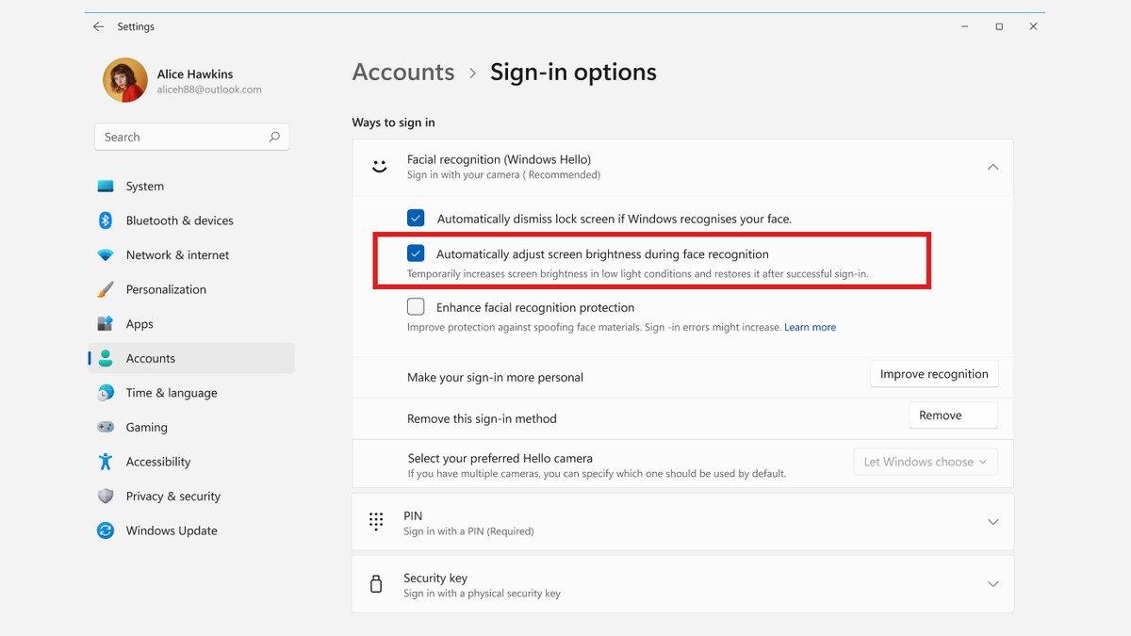The image size is (1131, 636).
Task: Click 'Select your preferred Hello camera' text
Action: [500, 458]
